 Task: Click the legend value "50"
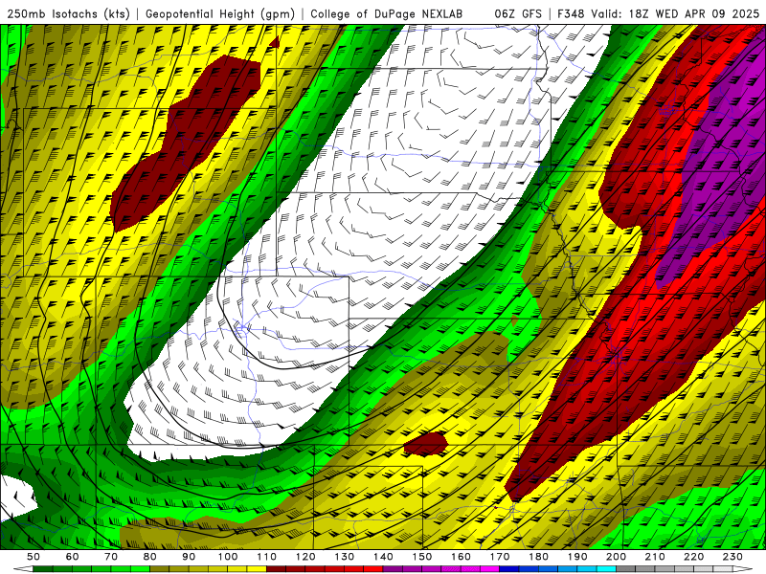(34, 557)
